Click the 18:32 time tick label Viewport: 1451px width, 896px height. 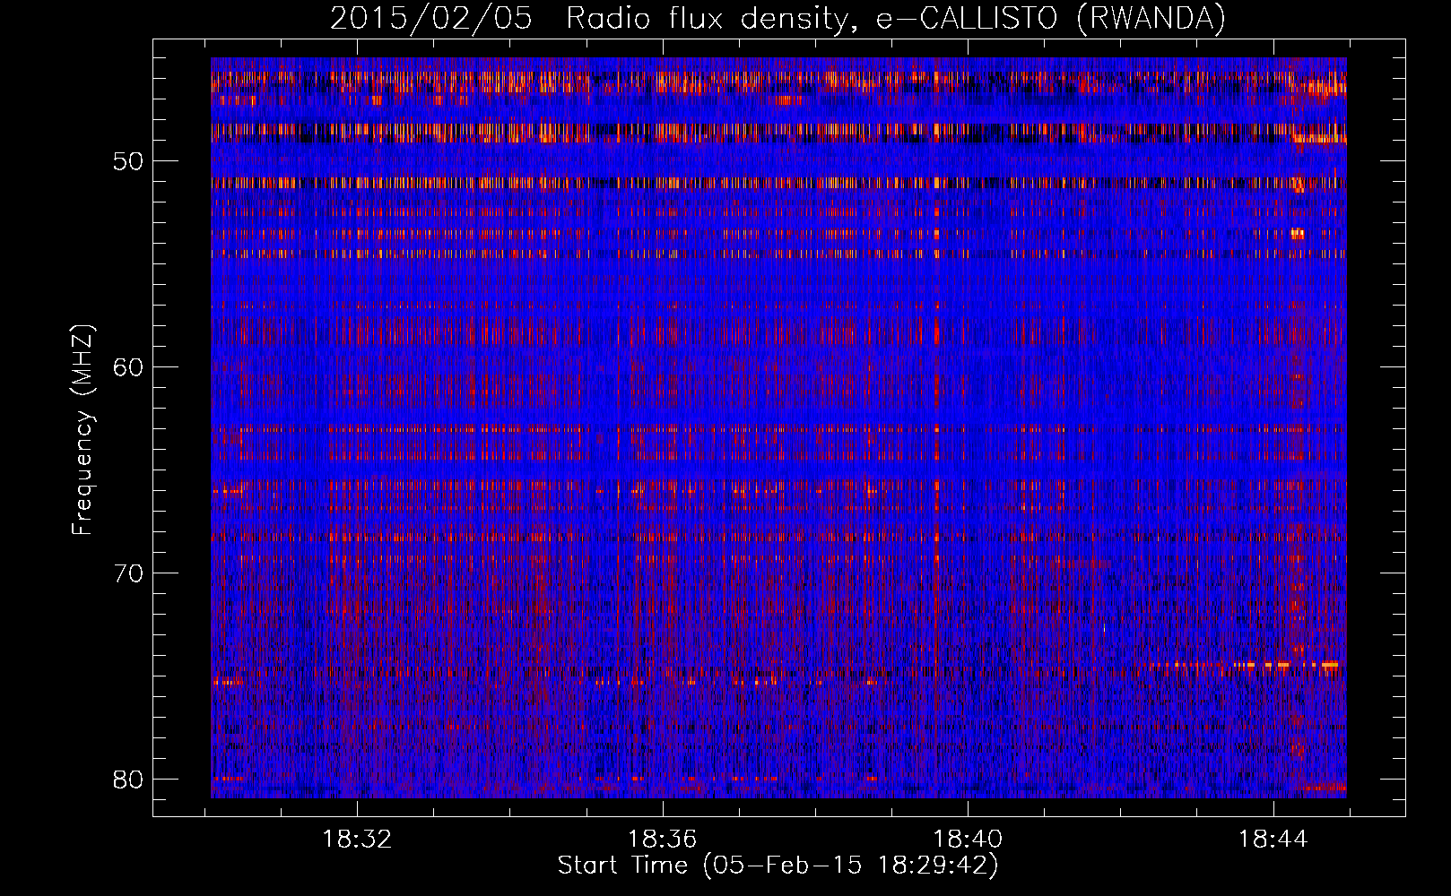coord(357,840)
